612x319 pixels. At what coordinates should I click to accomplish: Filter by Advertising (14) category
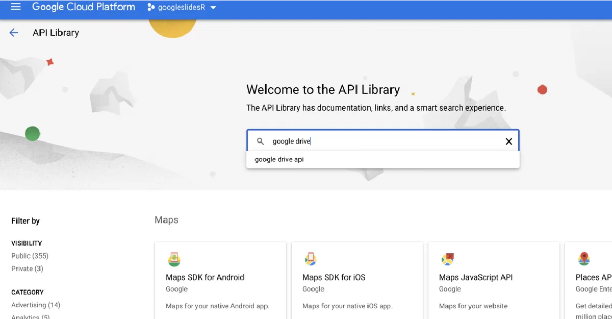(x=36, y=305)
